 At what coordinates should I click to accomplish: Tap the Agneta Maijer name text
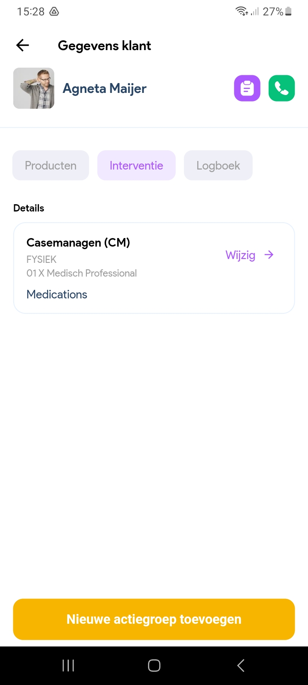(x=105, y=89)
